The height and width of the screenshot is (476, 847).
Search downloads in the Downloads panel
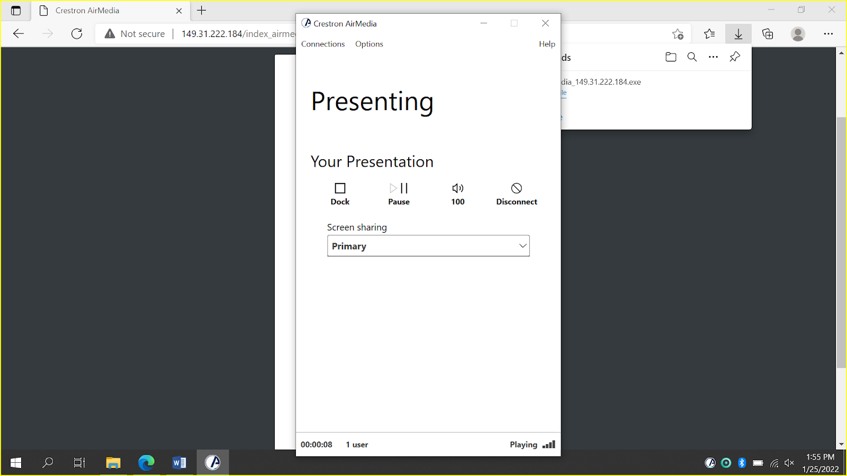[692, 57]
